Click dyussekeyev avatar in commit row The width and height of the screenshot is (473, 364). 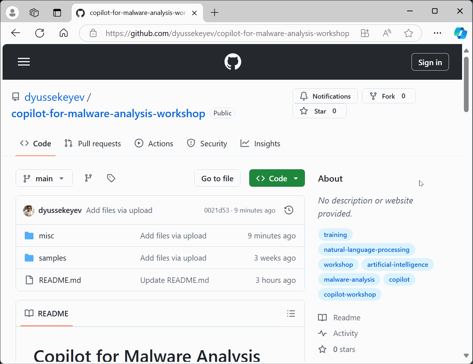pos(29,210)
